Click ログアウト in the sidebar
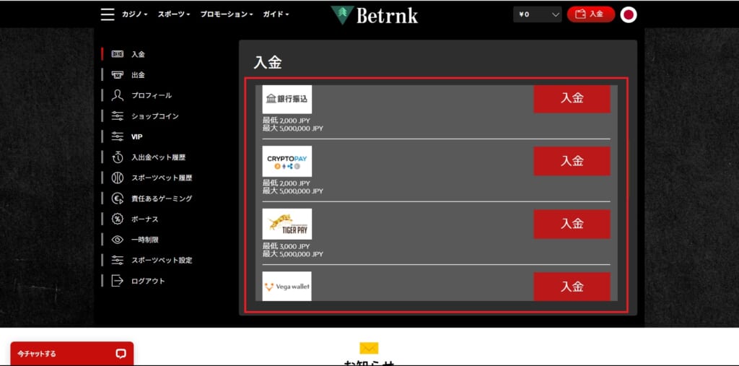This screenshot has height=366, width=739. [x=149, y=281]
